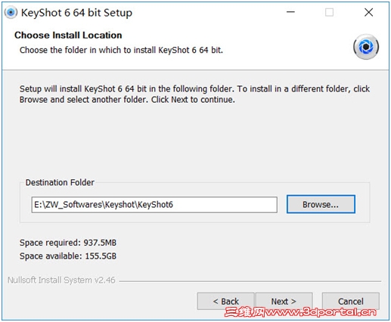Minimize the KeyShot Setup window
Screen dimensions: 391x322
pyautogui.click(x=290, y=12)
